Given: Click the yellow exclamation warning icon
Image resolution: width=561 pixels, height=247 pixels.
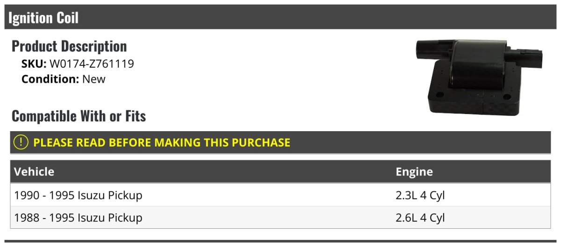Looking at the screenshot, I should (x=21, y=142).
